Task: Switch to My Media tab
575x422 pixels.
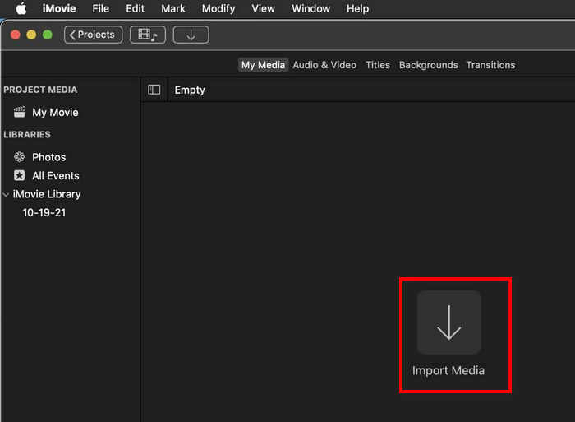Action: coord(263,65)
